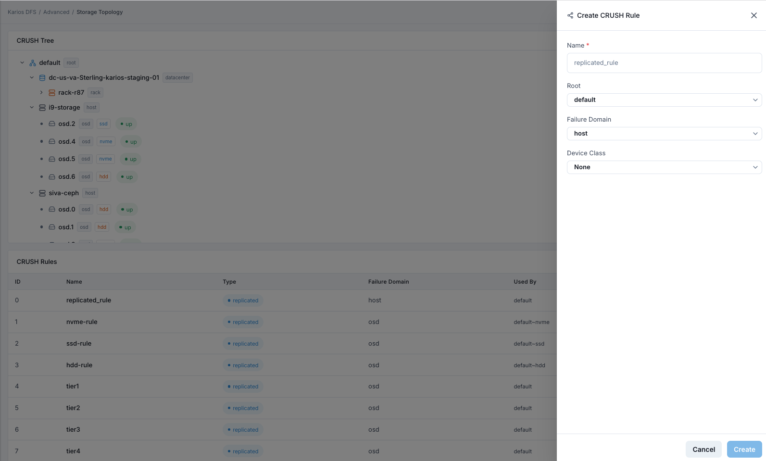
Task: Select the replicated_rule table row name
Action: [88, 300]
